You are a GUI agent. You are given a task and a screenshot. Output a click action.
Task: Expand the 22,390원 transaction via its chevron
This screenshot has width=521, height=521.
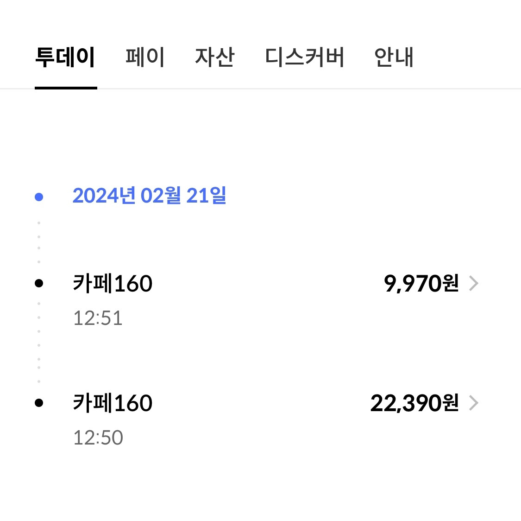click(473, 403)
